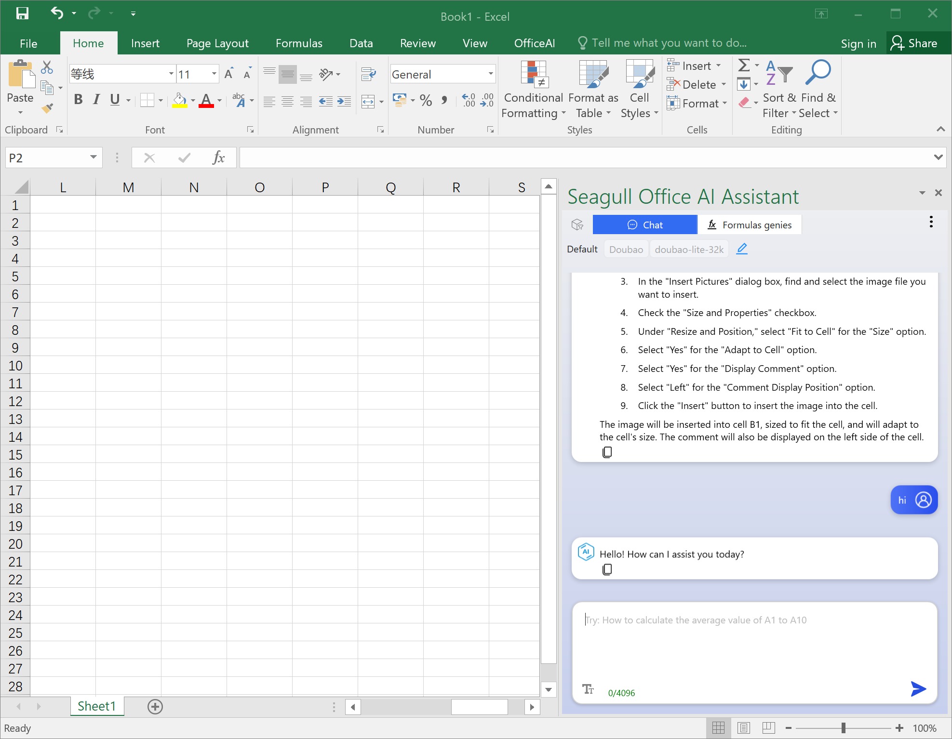Click the zoom slider handle
Viewport: 952px width, 739px height.
click(844, 728)
